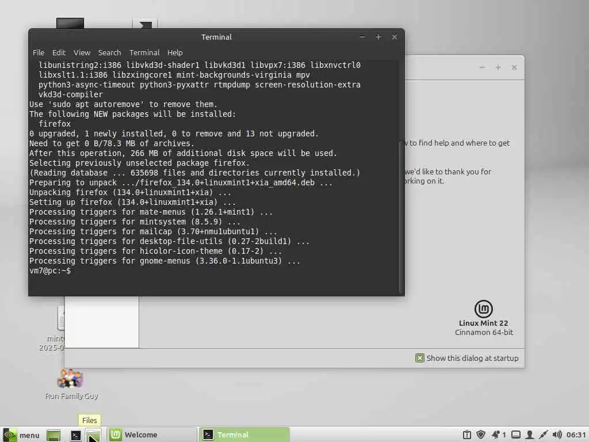Click 'Processing triggers for gnome-menus' line

coord(165,261)
